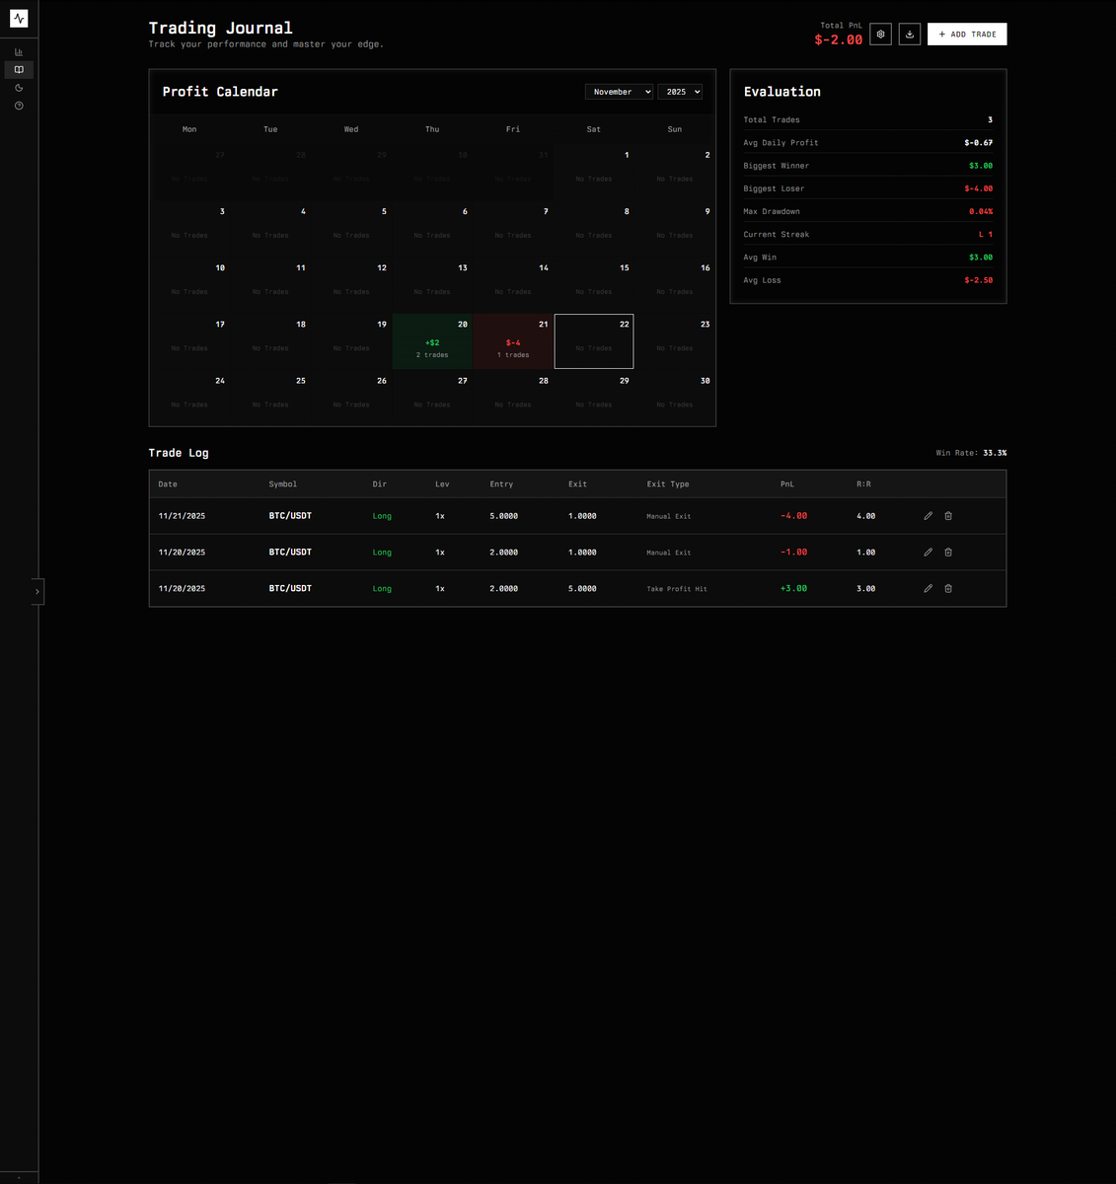Click the 11/21/2025 date cell
The width and height of the screenshot is (1116, 1184).
point(182,516)
